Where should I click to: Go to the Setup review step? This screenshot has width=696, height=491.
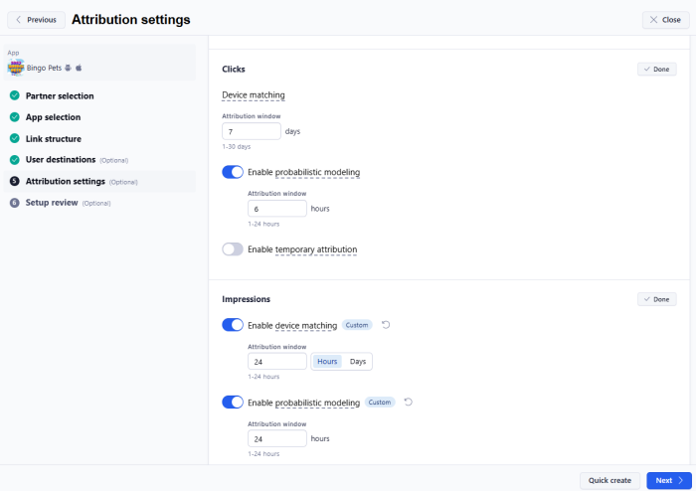click(x=53, y=203)
